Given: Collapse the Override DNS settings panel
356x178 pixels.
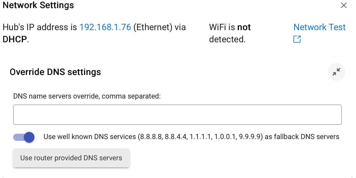Looking at the screenshot, I should [x=336, y=72].
